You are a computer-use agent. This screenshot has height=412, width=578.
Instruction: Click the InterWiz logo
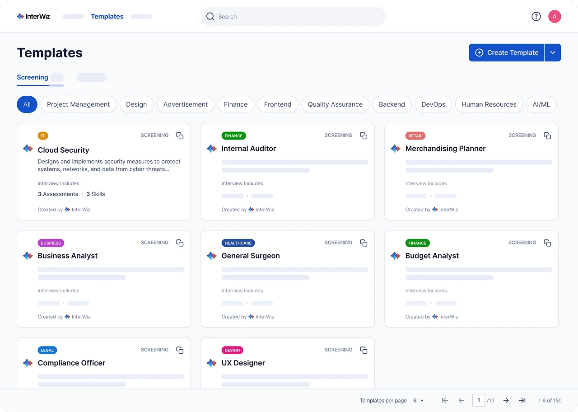tap(33, 16)
